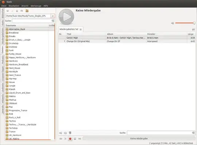
Task: Click the icon right of the playlist tabs
Action: tap(193, 30)
